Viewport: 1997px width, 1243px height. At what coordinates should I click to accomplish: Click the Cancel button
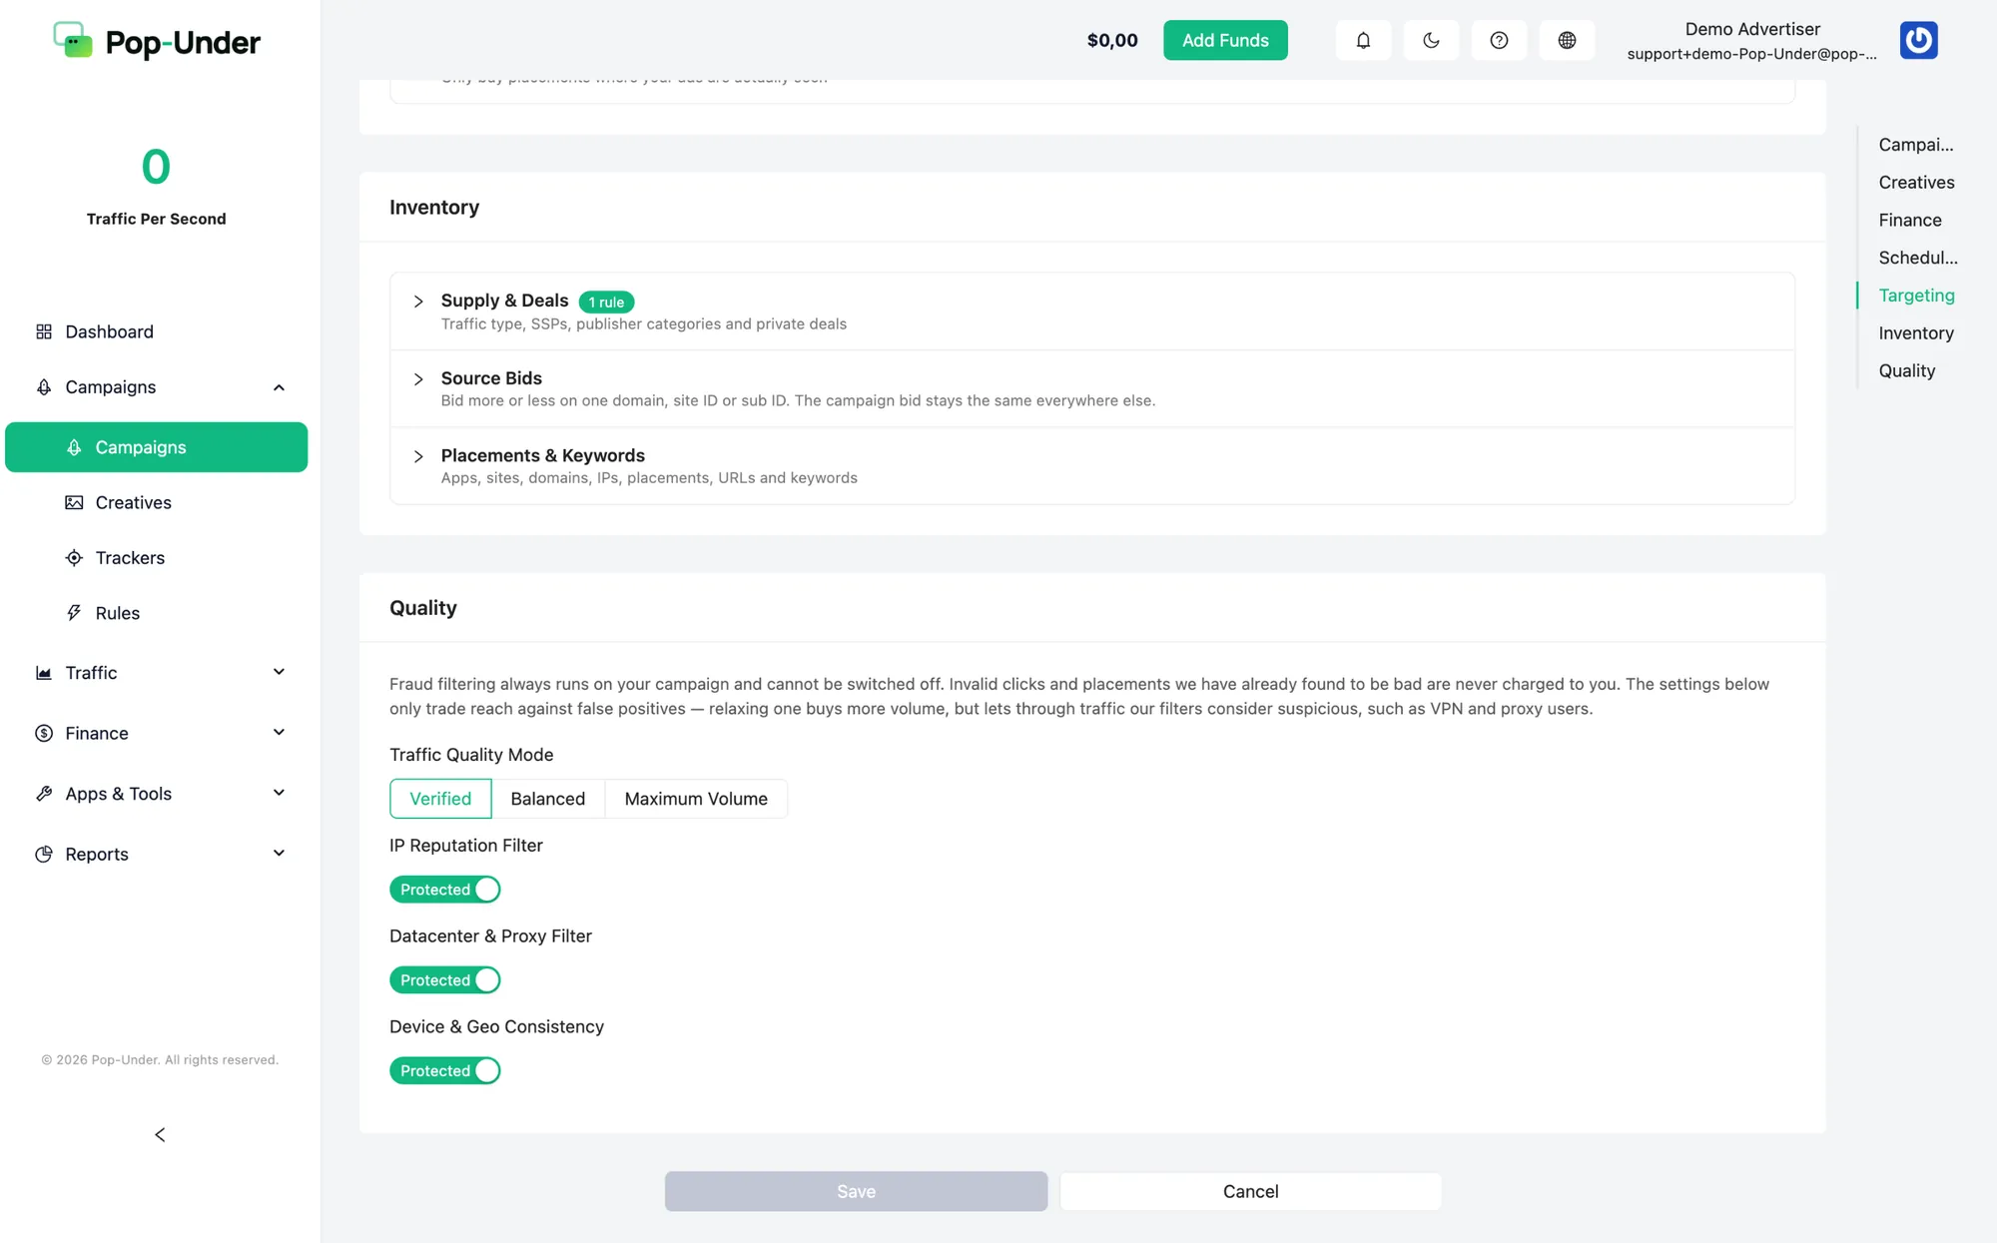pyautogui.click(x=1250, y=1191)
